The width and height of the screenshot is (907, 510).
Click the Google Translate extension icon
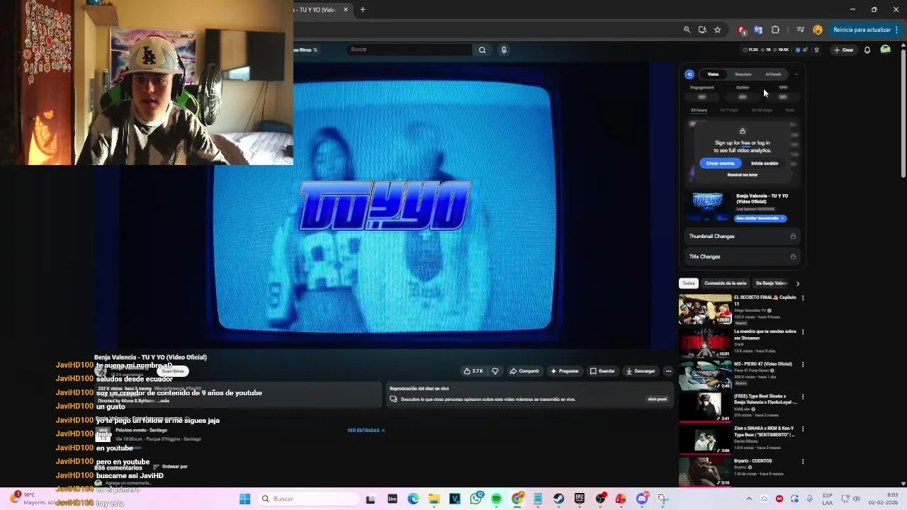758,30
